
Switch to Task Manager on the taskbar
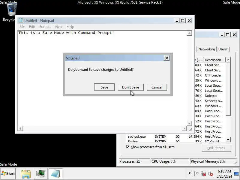click(x=40, y=174)
